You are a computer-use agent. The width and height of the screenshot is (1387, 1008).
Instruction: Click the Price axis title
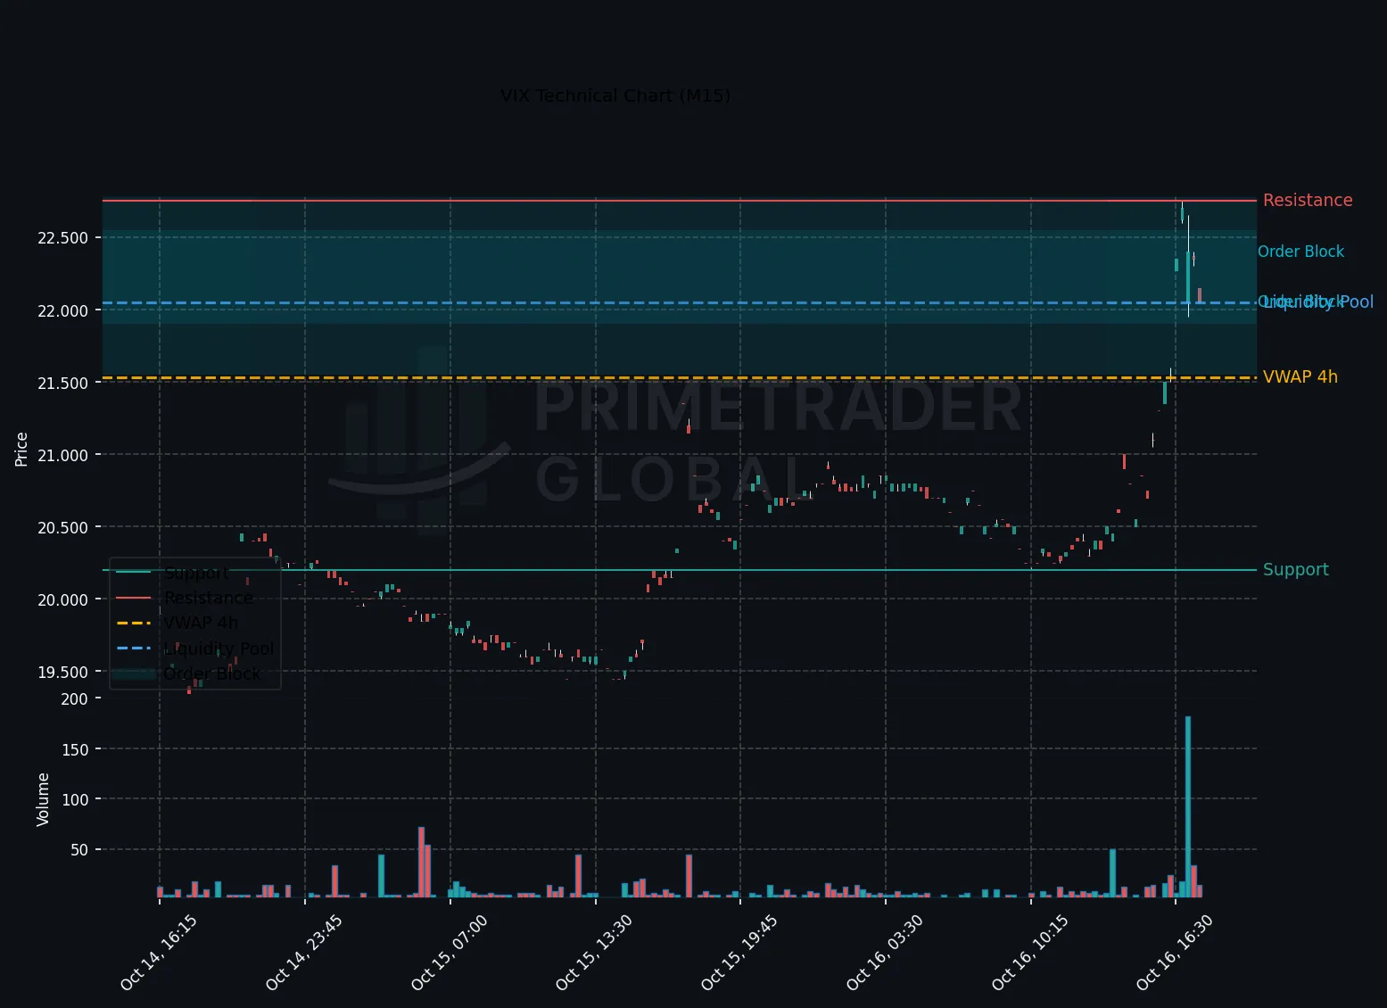coord(21,449)
